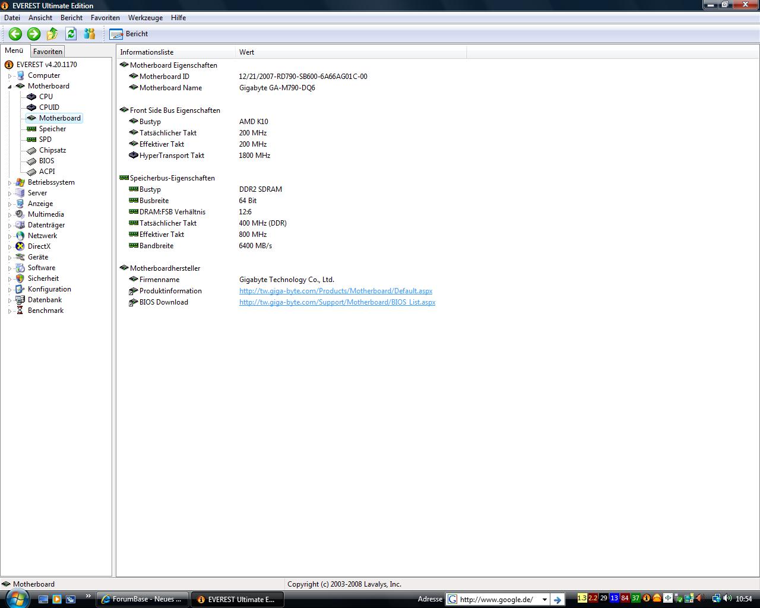Click the Informationsliste column header
Image resolution: width=760 pixels, height=608 pixels.
[176, 52]
